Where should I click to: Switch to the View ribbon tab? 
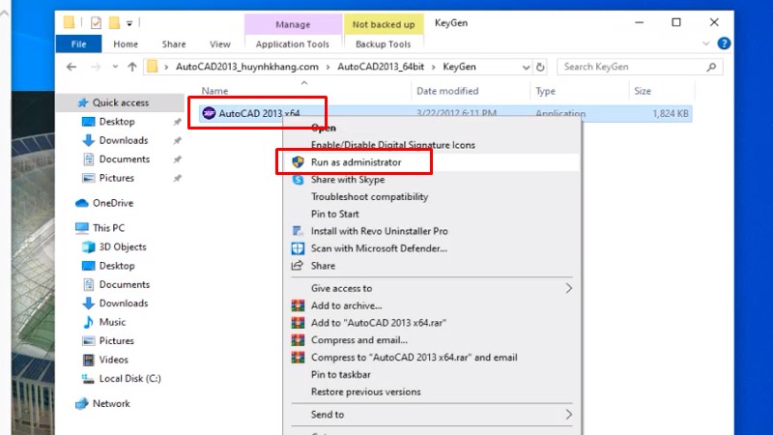coord(220,43)
